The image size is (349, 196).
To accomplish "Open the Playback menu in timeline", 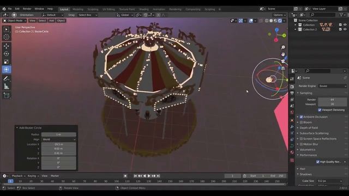I will click(x=18, y=176).
